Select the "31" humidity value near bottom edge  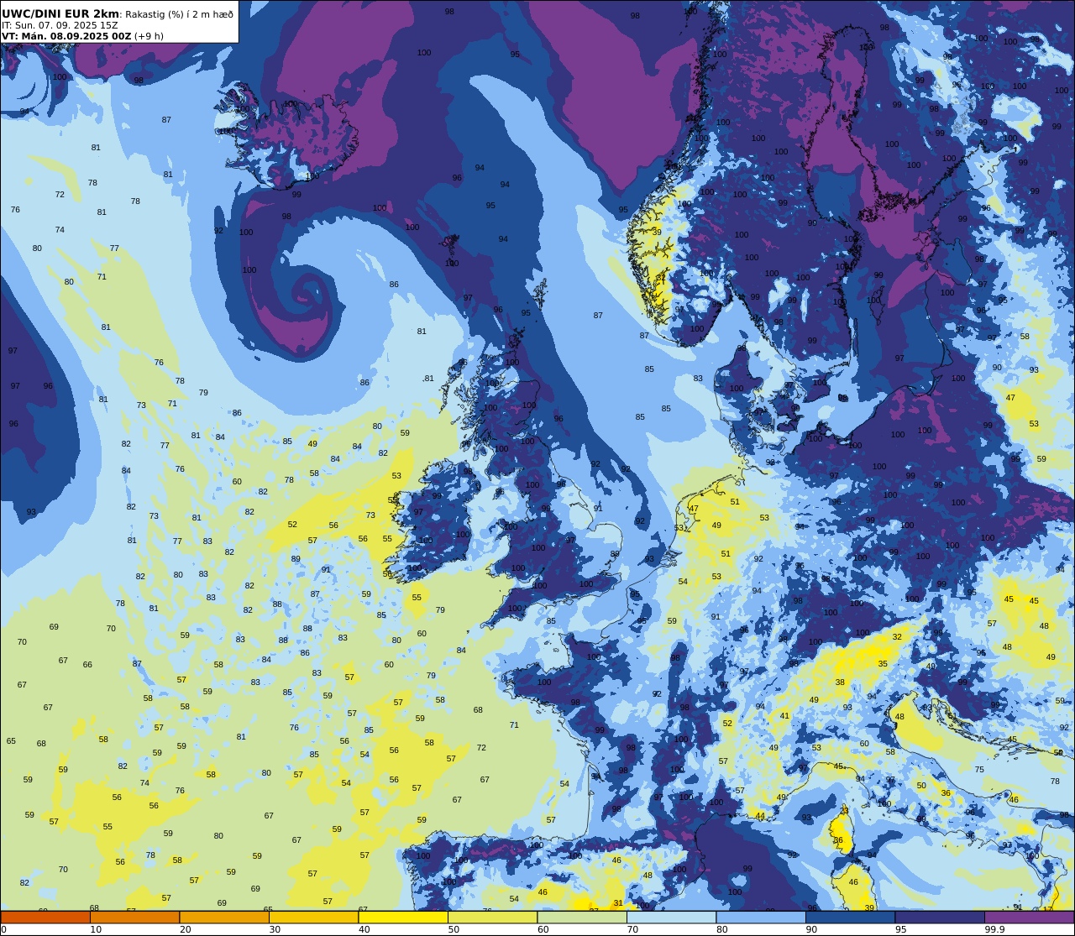pyautogui.click(x=618, y=903)
